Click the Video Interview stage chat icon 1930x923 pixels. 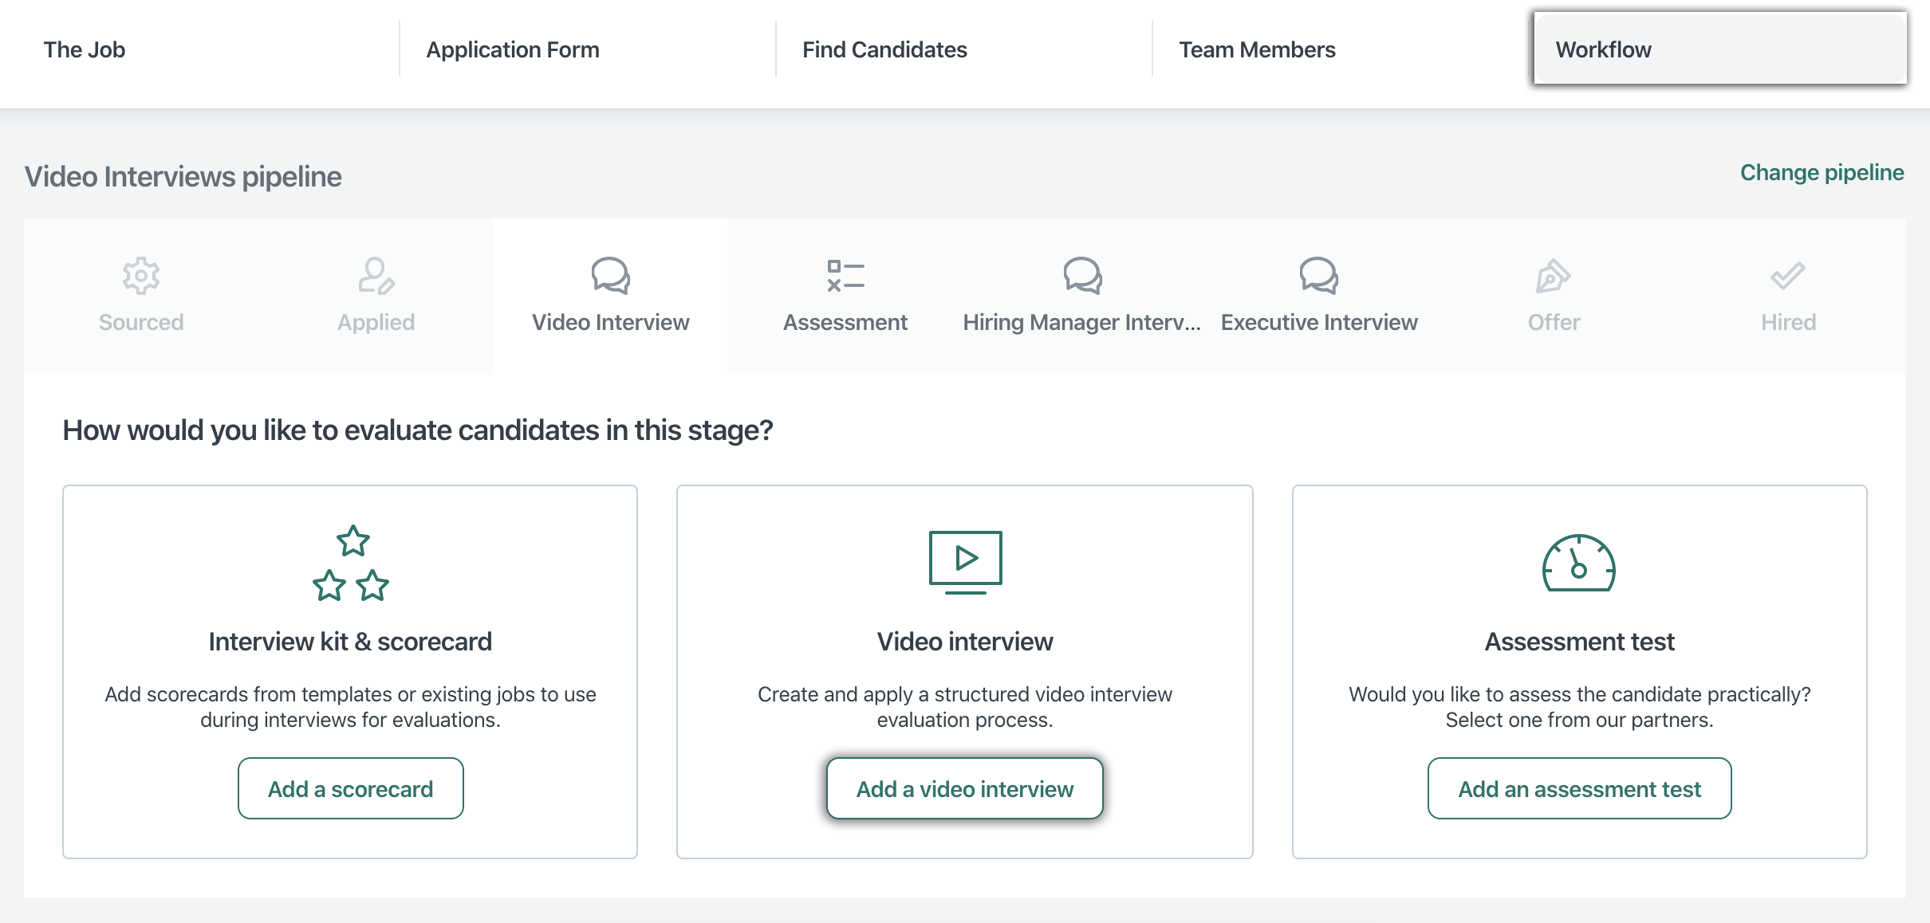pyautogui.click(x=611, y=276)
